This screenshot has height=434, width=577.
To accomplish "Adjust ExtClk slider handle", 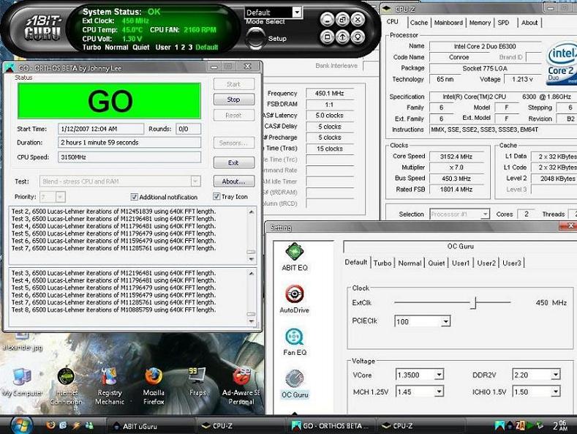I will (x=475, y=302).
